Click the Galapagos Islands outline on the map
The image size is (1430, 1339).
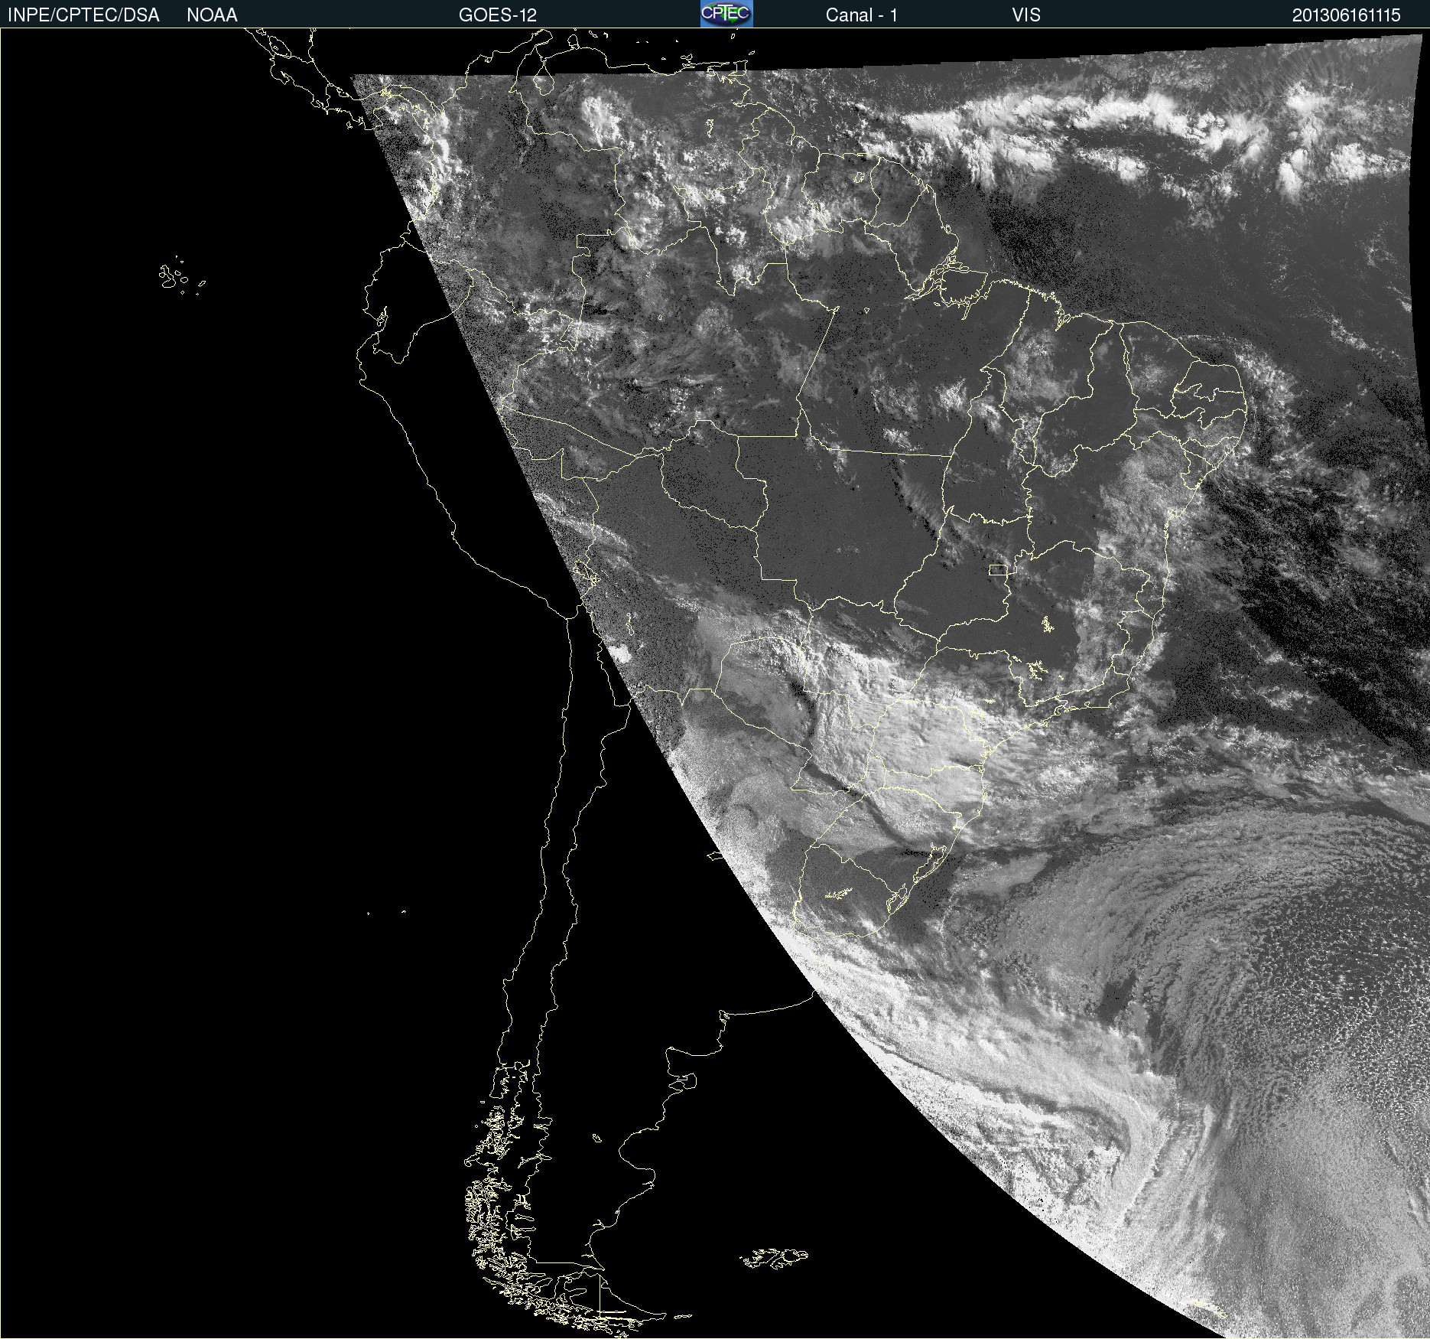coord(181,275)
